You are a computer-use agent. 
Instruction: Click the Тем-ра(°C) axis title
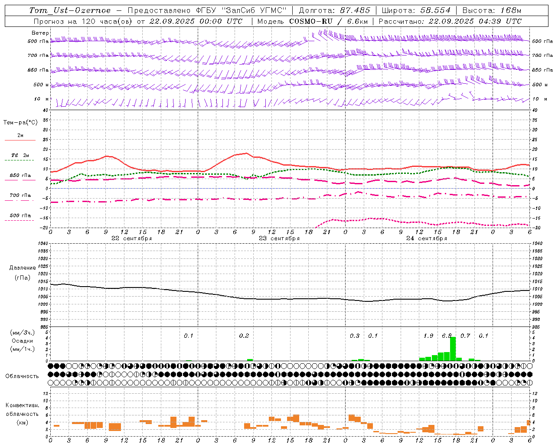[20, 122]
